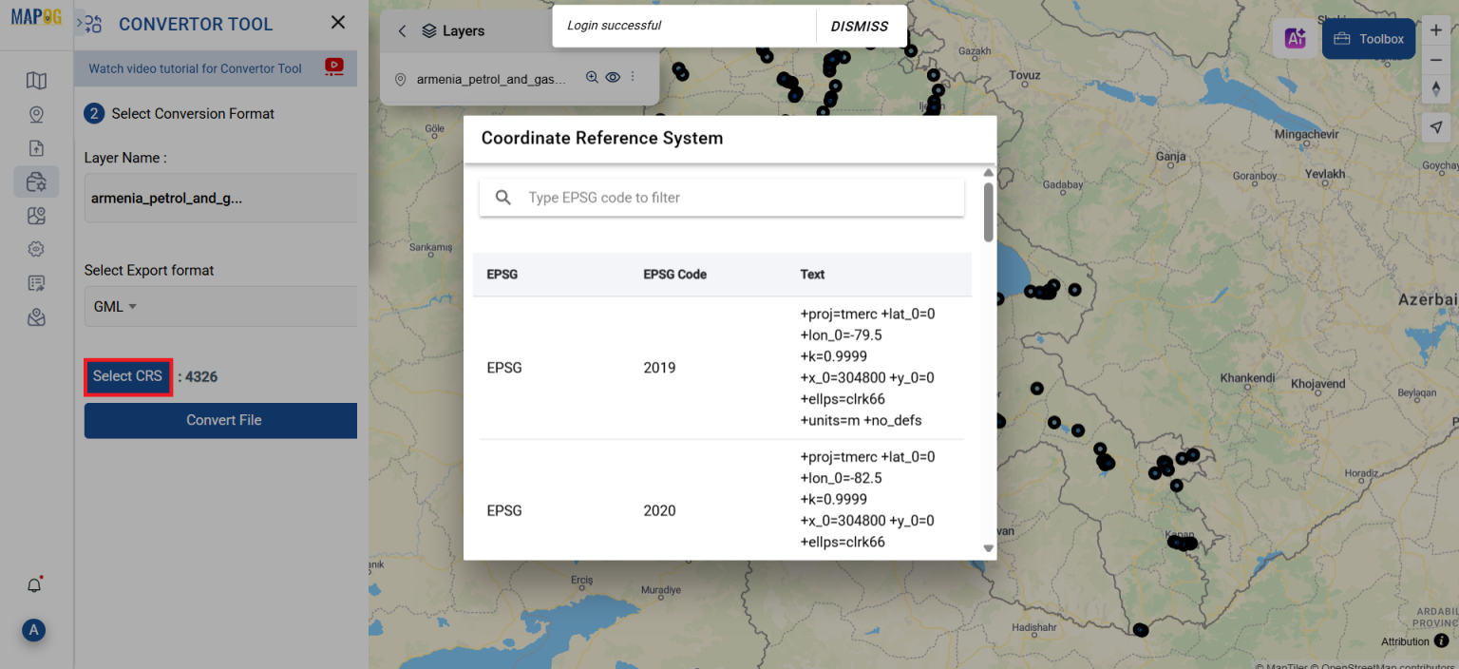Dismiss the Login successful notification
This screenshot has height=669, width=1459.
point(860,26)
